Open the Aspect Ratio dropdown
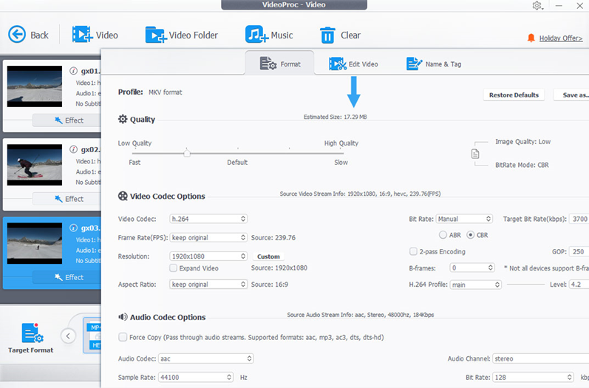The height and width of the screenshot is (388, 589). tap(208, 285)
